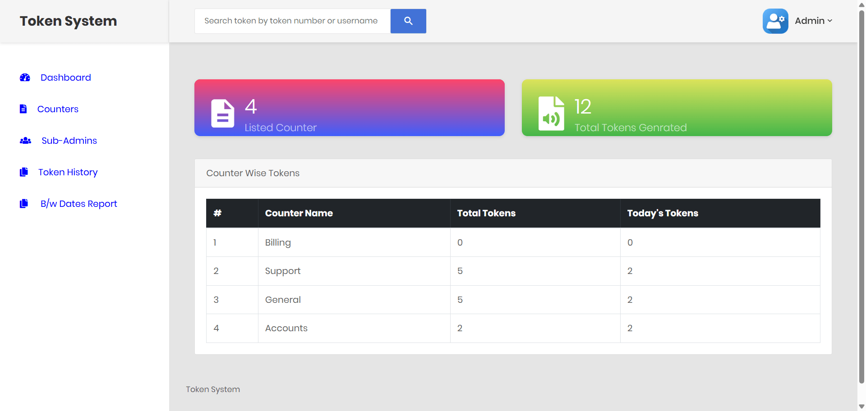
Task: Select the Counters document icon
Action: [23, 109]
